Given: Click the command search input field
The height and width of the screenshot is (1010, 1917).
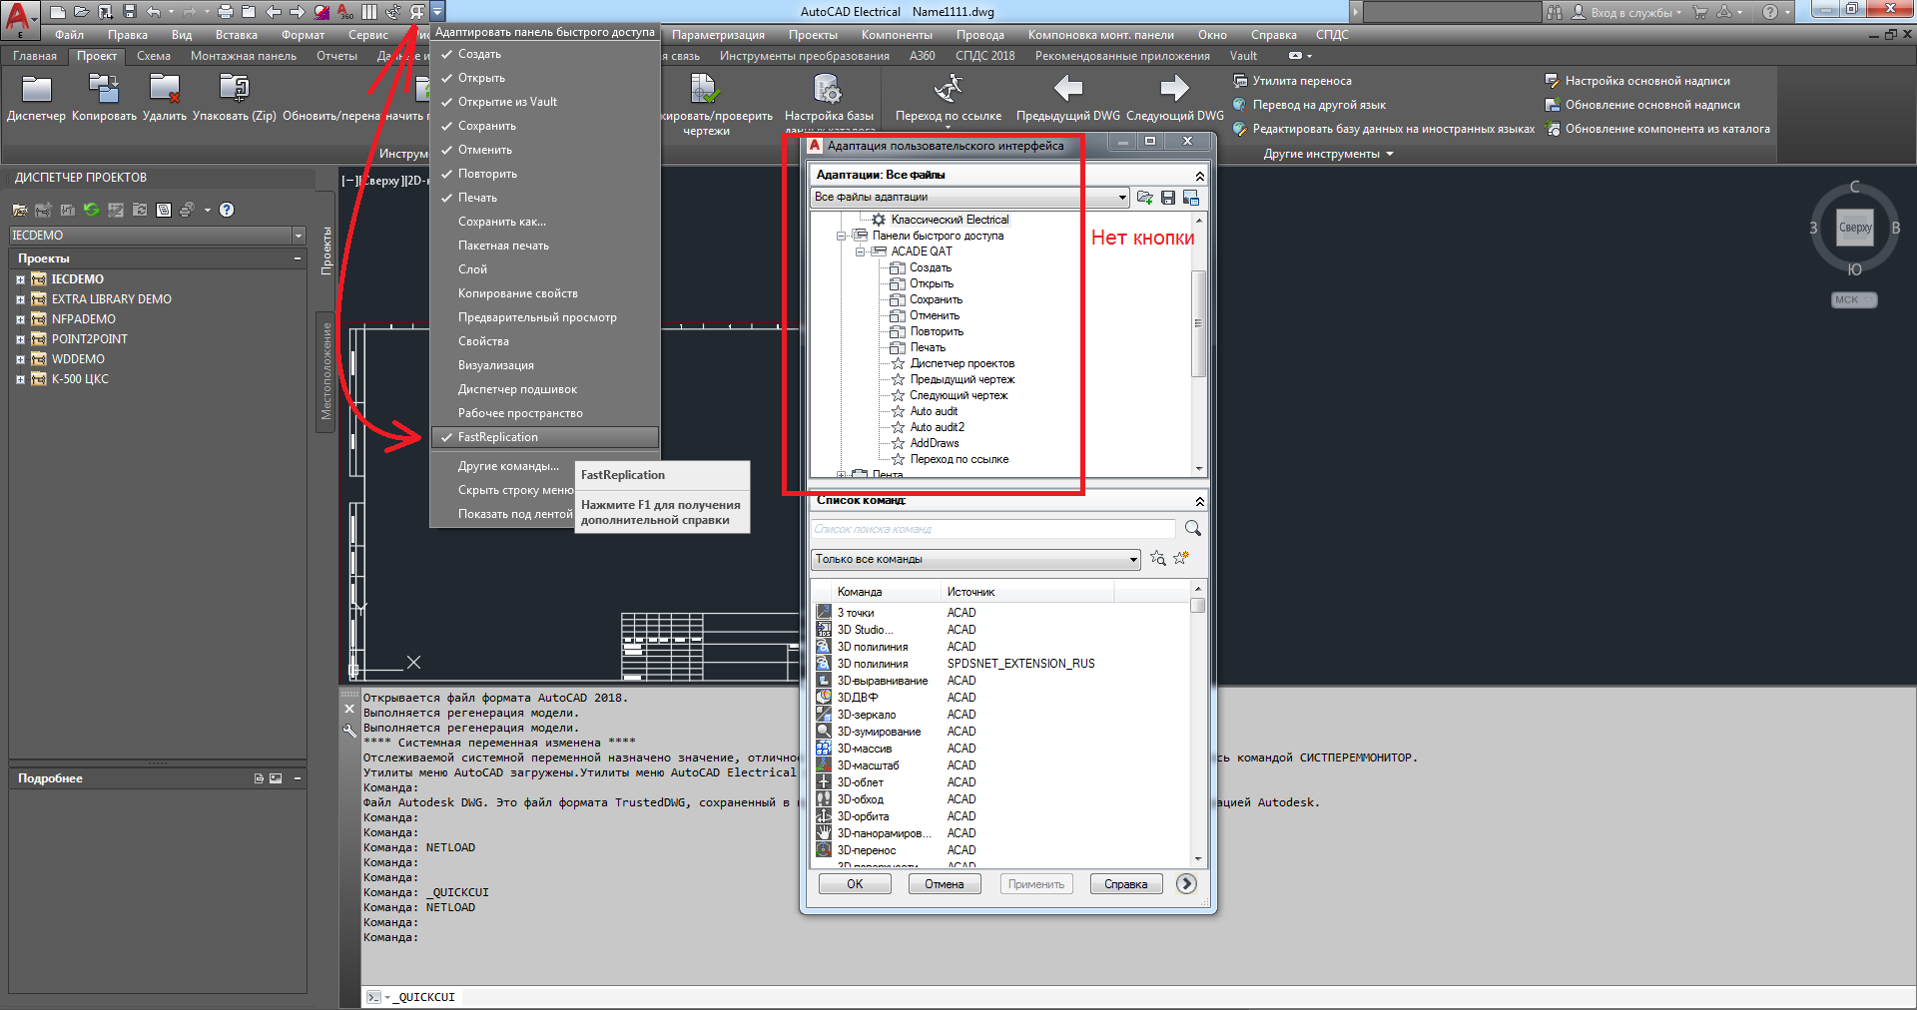Looking at the screenshot, I should coord(993,529).
